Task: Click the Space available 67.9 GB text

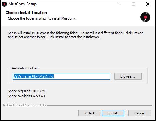Action: [26, 96]
